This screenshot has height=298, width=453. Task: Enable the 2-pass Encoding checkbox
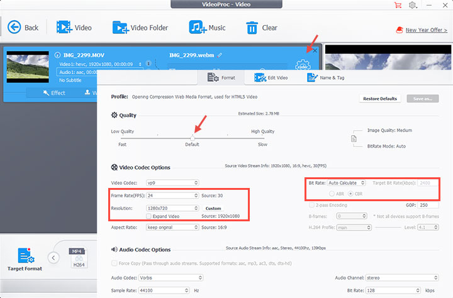click(311, 205)
